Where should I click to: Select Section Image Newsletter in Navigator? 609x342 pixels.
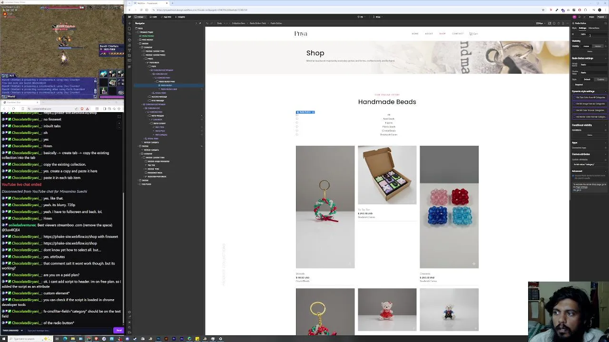pos(158,161)
